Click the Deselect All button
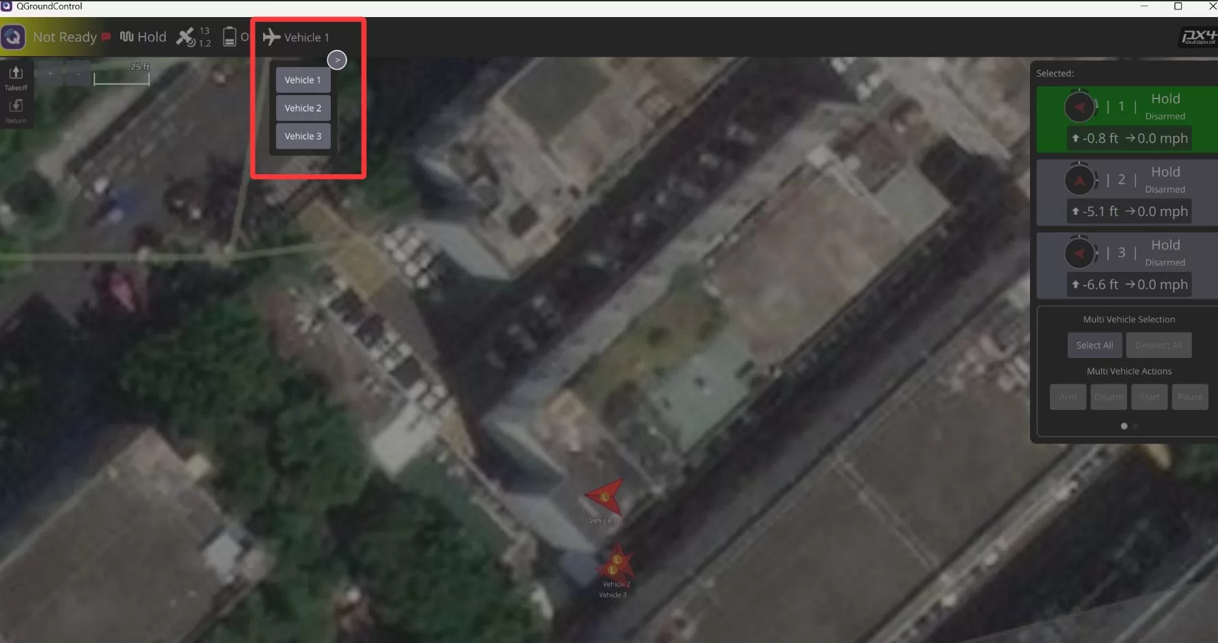The height and width of the screenshot is (643, 1218). point(1159,345)
